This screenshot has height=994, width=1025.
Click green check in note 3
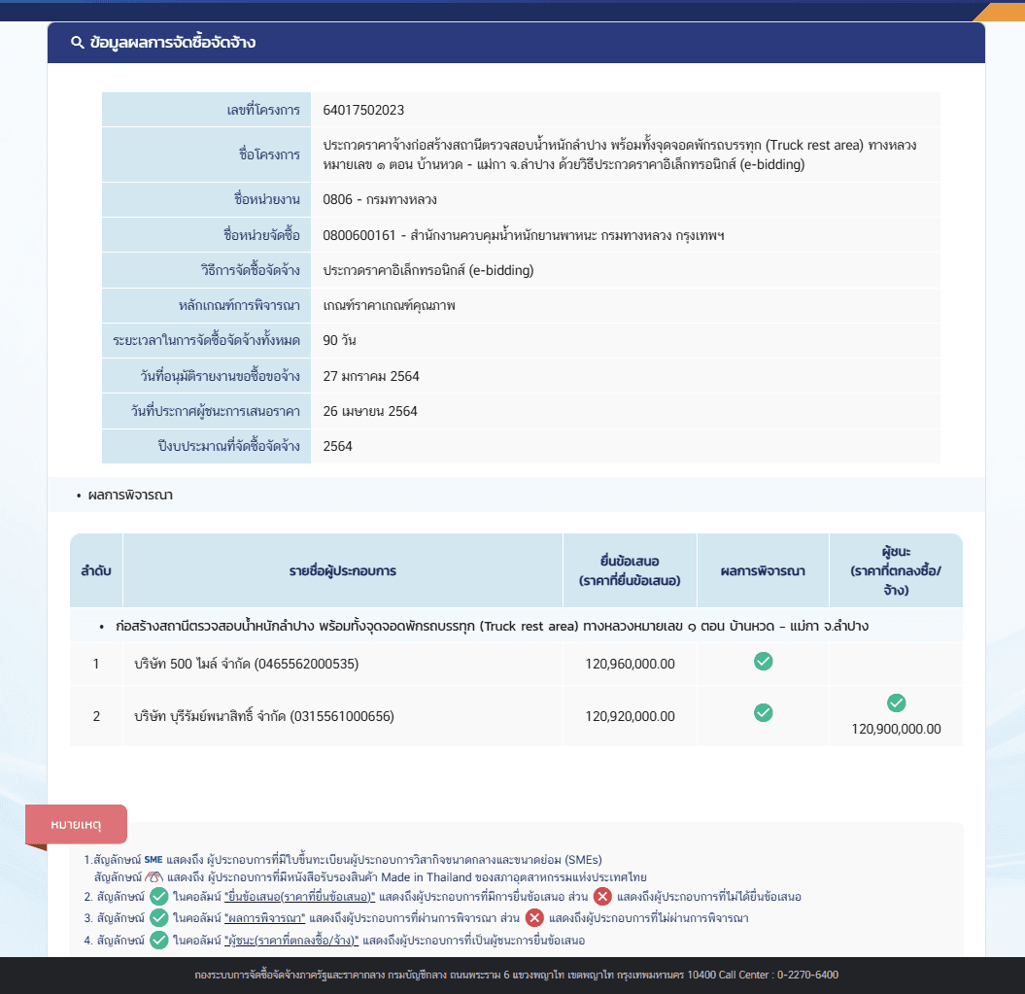[158, 918]
